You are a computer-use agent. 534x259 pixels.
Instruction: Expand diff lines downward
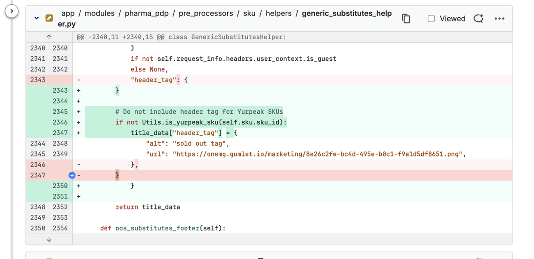pos(49,239)
